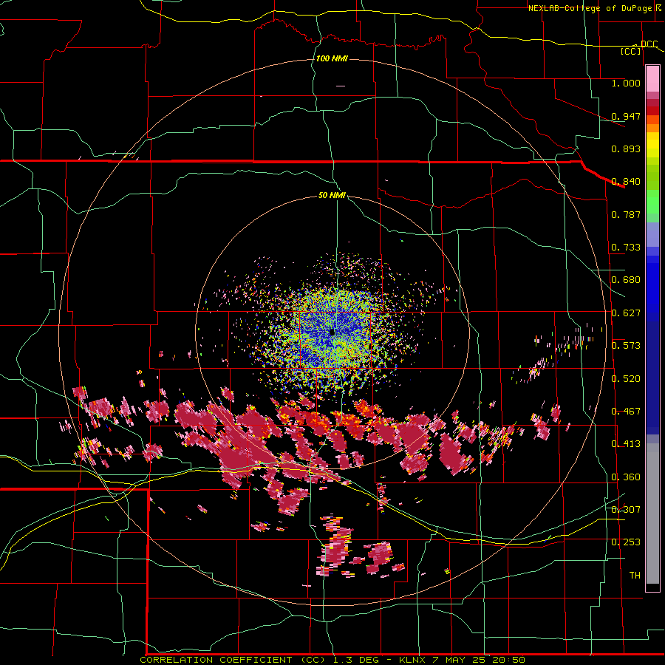Click the [CC] legend header label

(x=631, y=51)
